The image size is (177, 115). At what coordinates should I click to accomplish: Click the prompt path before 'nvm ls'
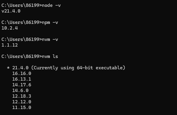coord(20,56)
